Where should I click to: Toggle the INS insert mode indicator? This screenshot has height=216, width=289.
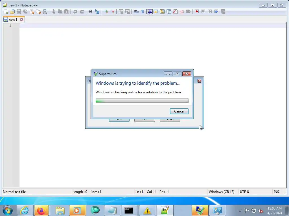tap(276, 192)
